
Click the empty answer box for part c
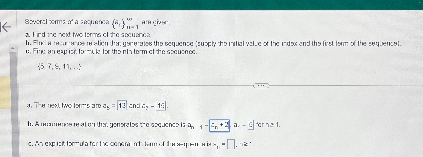tap(231, 144)
